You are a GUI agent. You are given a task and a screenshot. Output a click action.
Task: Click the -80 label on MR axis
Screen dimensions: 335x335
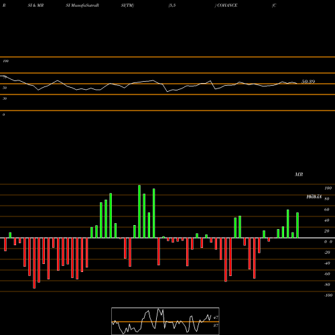tap(327, 285)
